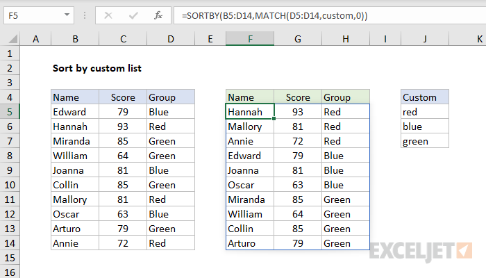Select column J header
Image resolution: width=486 pixels, height=278 pixels.
pos(424,39)
